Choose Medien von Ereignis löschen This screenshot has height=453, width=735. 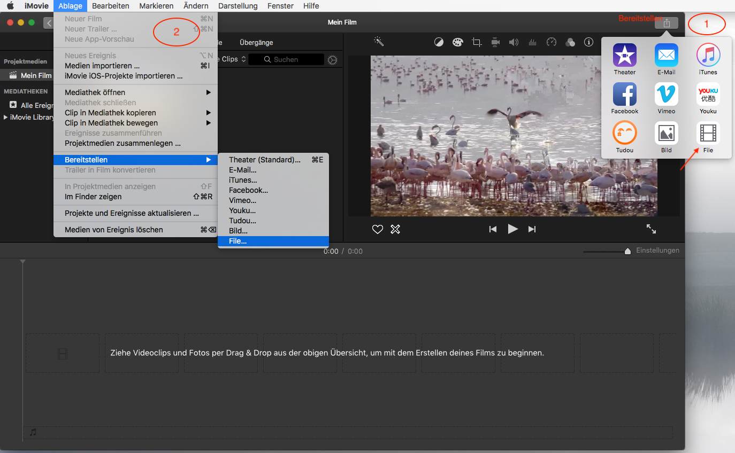click(135, 230)
